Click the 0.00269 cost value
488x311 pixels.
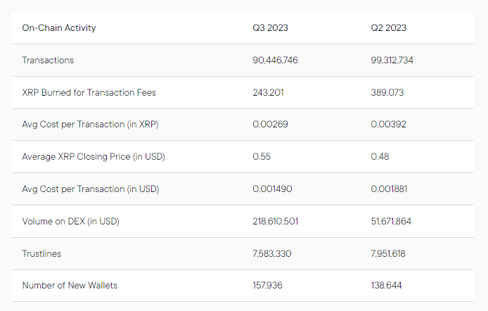click(271, 125)
